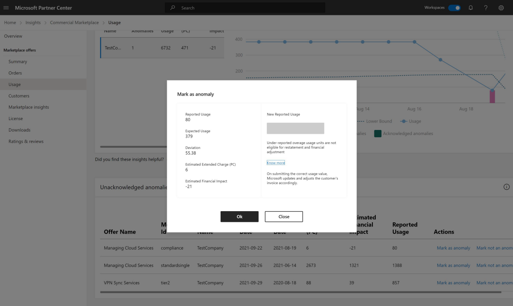Click the Reported Usage column header
Image resolution: width=513 pixels, height=306 pixels.
tap(405, 228)
